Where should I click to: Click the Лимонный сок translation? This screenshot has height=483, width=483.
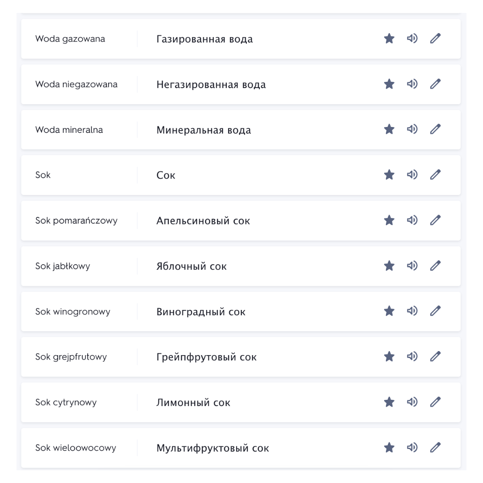193,402
